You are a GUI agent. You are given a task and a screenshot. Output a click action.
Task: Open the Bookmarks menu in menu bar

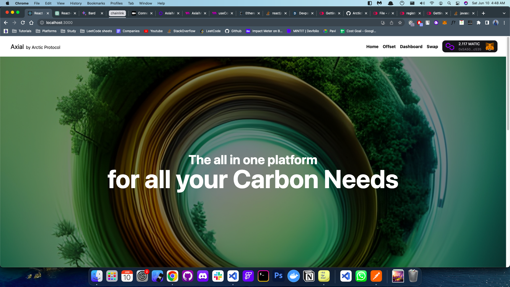pos(96,3)
